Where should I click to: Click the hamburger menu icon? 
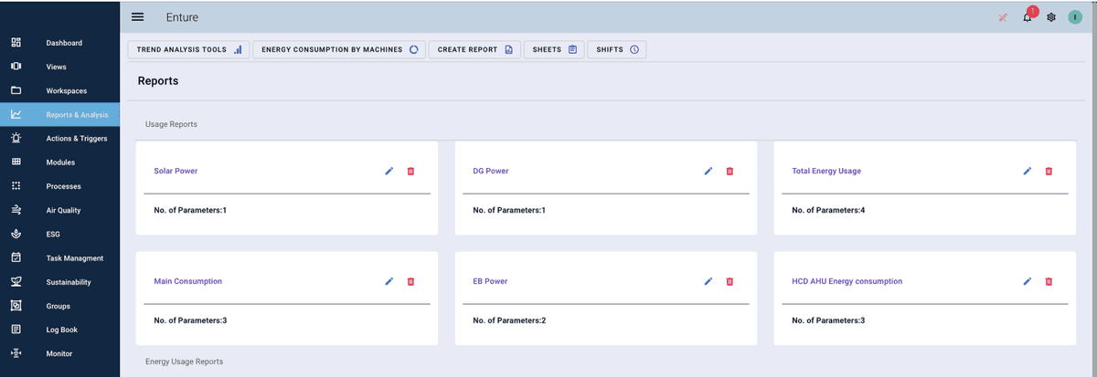[x=138, y=17]
